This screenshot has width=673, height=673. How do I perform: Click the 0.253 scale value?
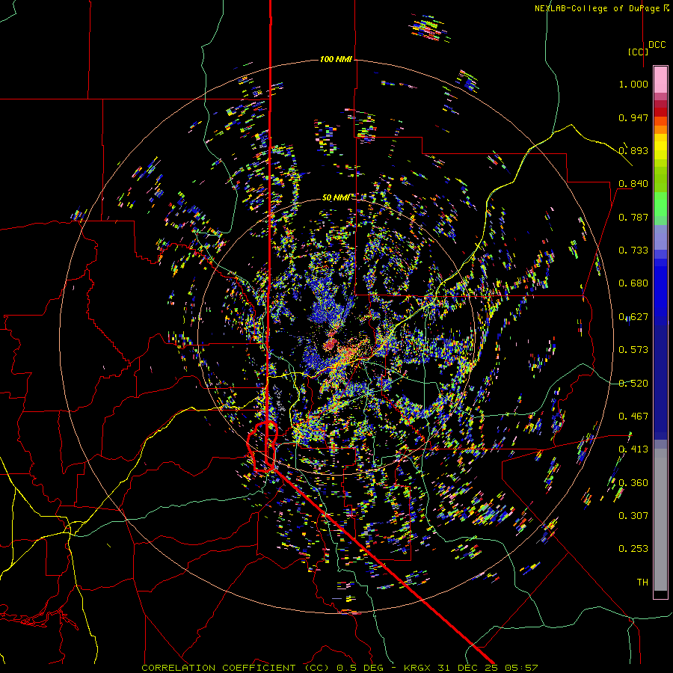pyautogui.click(x=633, y=549)
